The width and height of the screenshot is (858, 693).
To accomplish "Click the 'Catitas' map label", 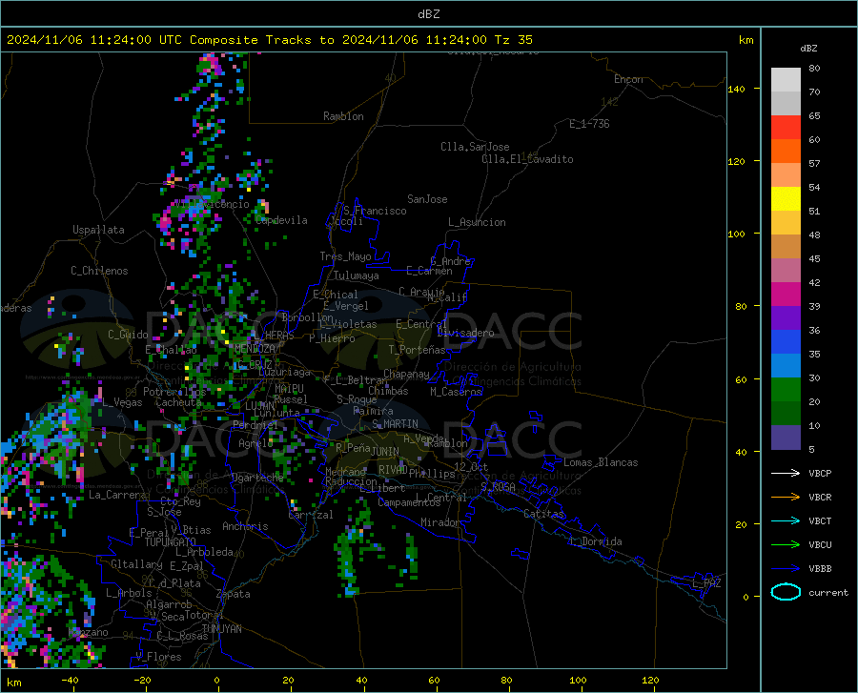I will pyautogui.click(x=543, y=514).
